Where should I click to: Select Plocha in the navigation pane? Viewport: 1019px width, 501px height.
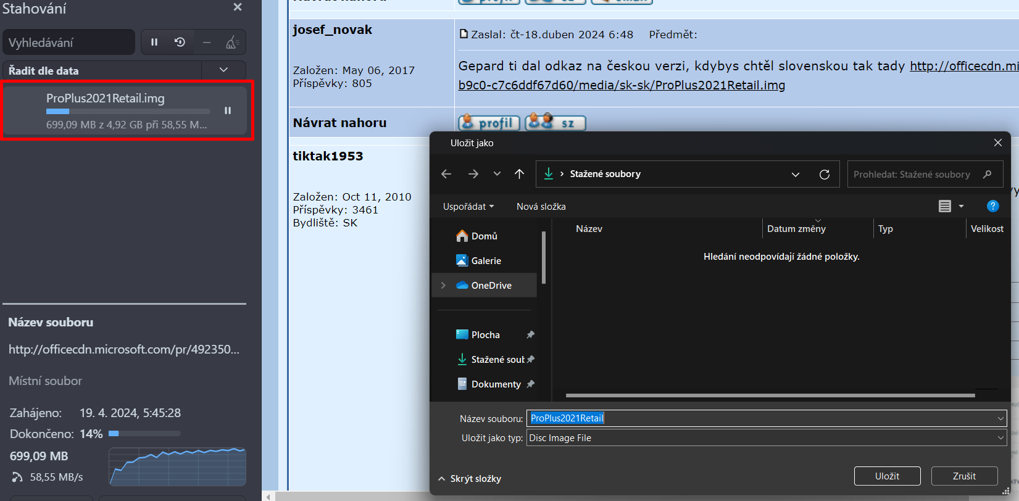485,334
